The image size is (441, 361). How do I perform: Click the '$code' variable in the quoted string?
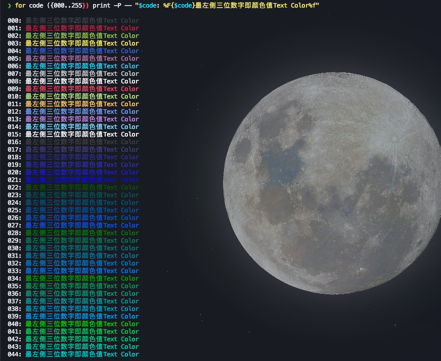pyautogui.click(x=147, y=5)
